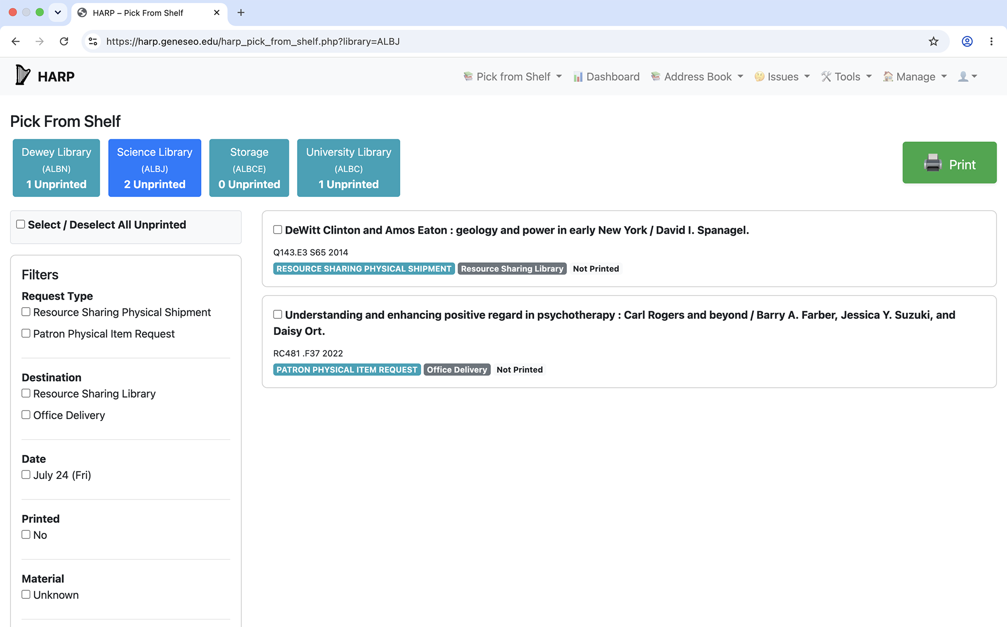Tick the Printed No filter
This screenshot has width=1007, height=627.
(x=26, y=535)
